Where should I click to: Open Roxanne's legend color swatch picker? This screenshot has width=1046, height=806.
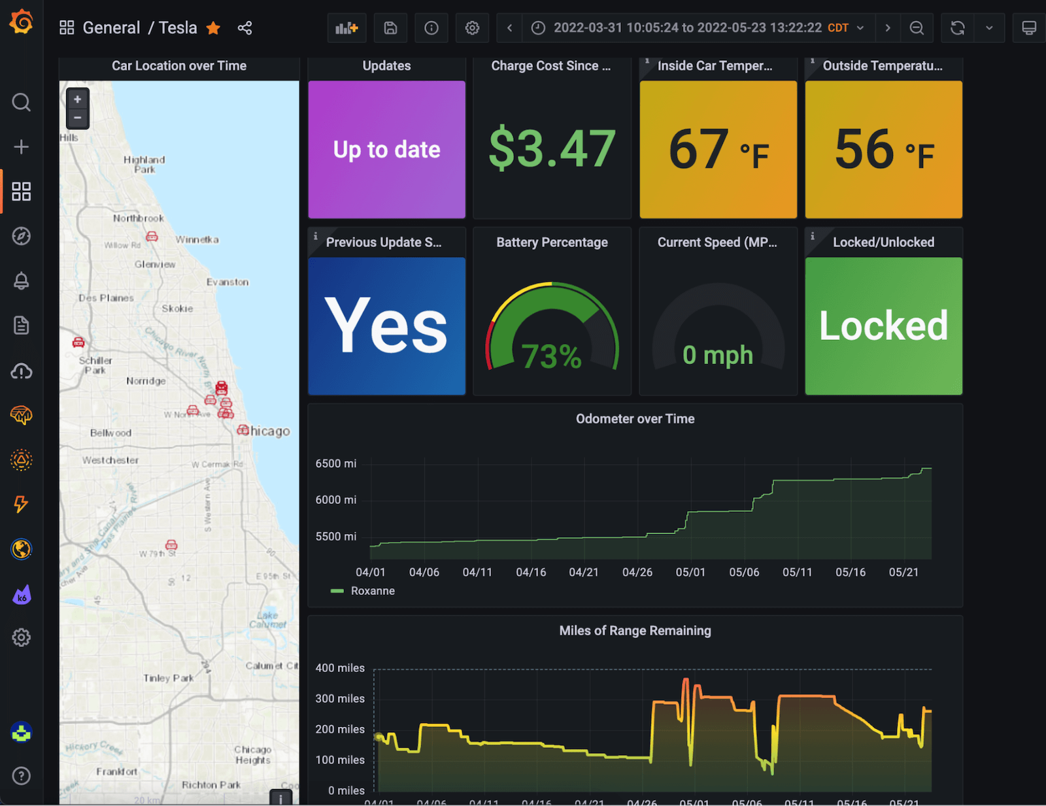coord(337,590)
